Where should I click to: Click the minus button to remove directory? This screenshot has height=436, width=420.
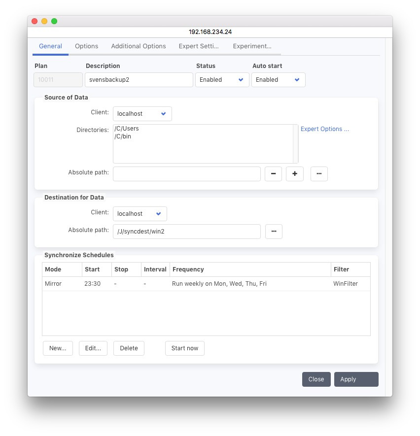pos(273,174)
